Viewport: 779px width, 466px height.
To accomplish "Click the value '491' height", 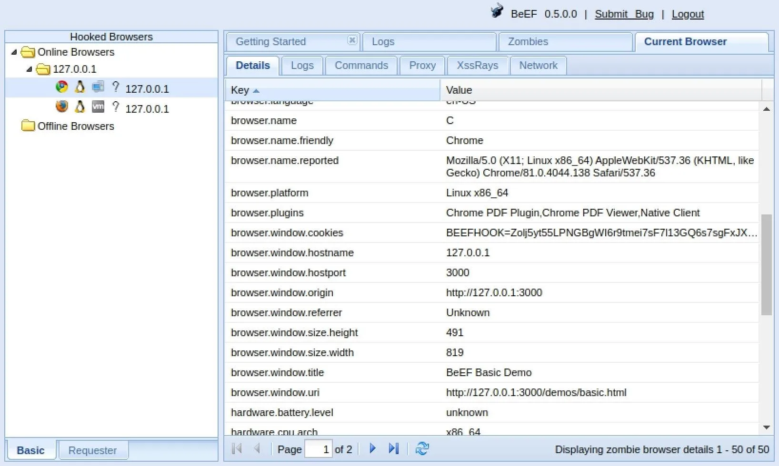I will 454,333.
